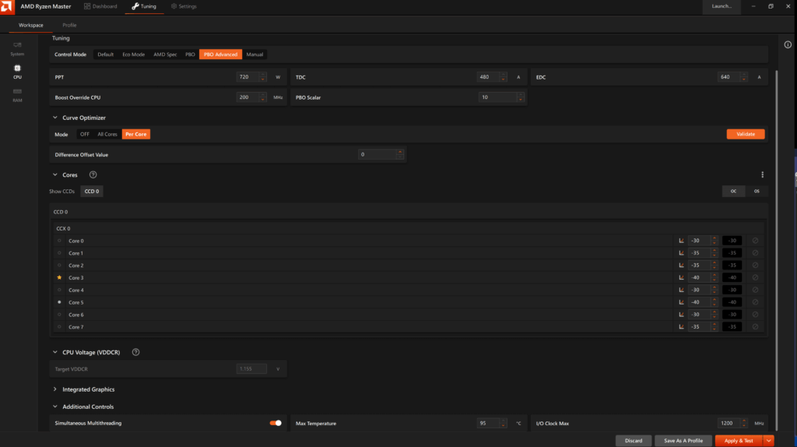Expand the Integrated Graphics section
Viewport: 797px width, 447px height.
(x=55, y=389)
